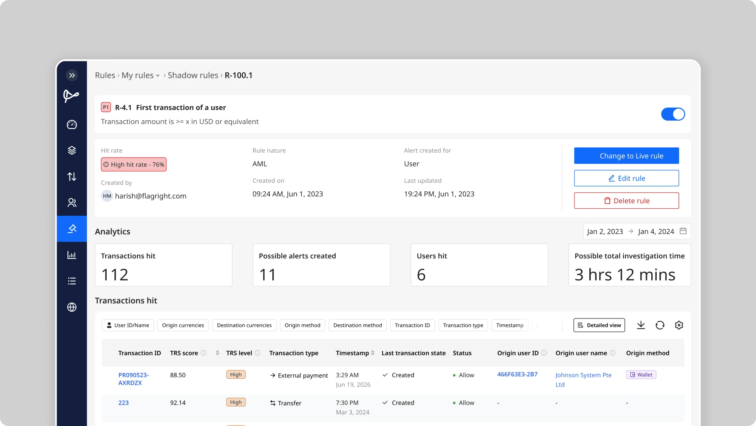Open the Origin currencies filter
The width and height of the screenshot is (756, 426).
[183, 325]
